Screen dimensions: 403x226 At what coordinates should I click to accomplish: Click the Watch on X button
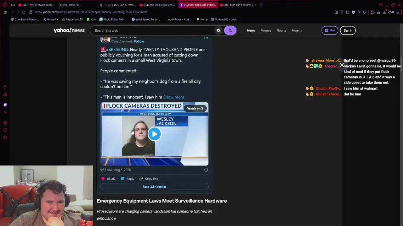pos(195,108)
